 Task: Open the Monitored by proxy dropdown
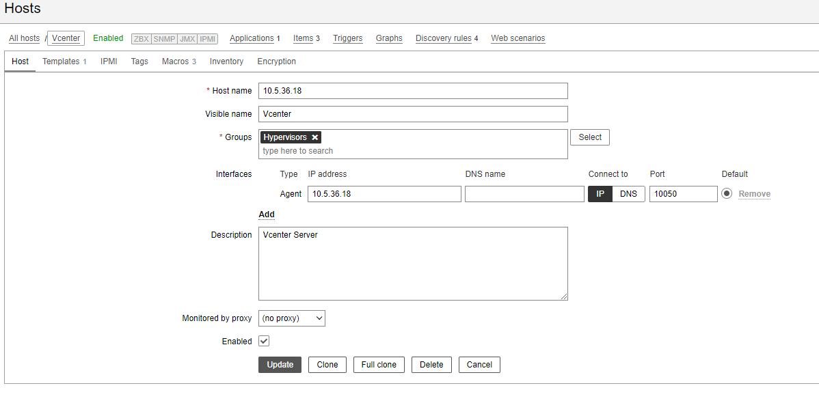pyautogui.click(x=292, y=318)
